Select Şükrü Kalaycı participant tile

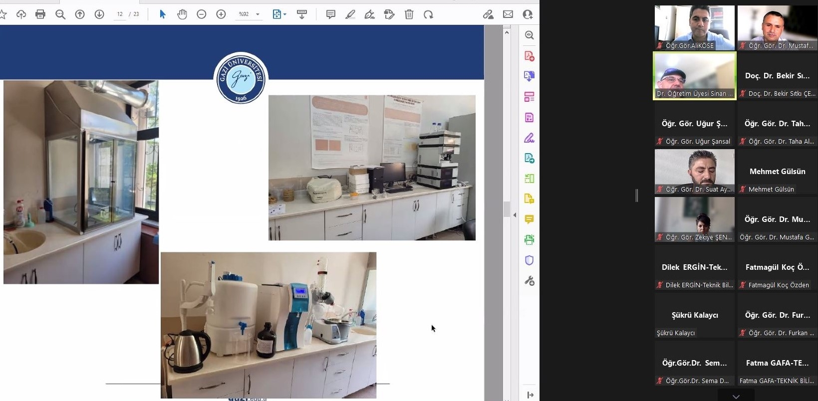[x=694, y=315]
